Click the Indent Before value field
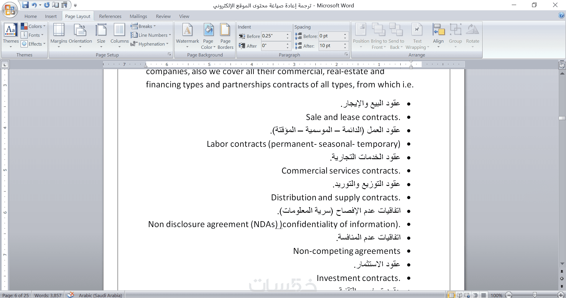566x298 pixels. point(273,36)
